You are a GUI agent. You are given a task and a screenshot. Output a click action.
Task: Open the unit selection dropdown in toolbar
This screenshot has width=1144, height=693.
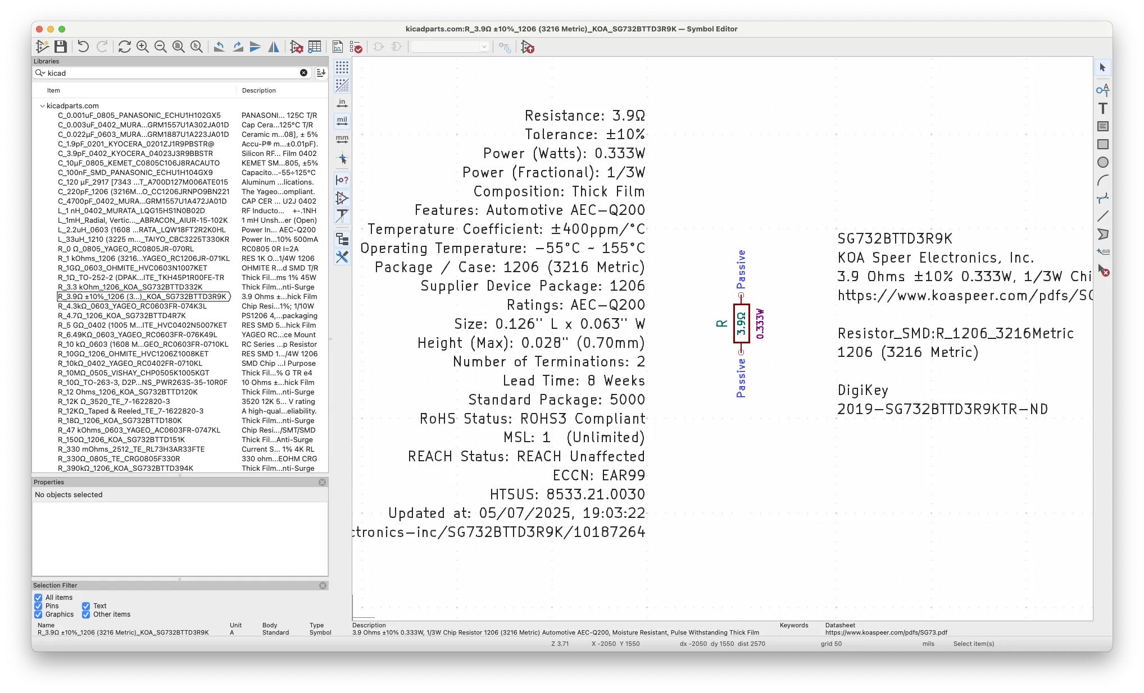pos(484,47)
